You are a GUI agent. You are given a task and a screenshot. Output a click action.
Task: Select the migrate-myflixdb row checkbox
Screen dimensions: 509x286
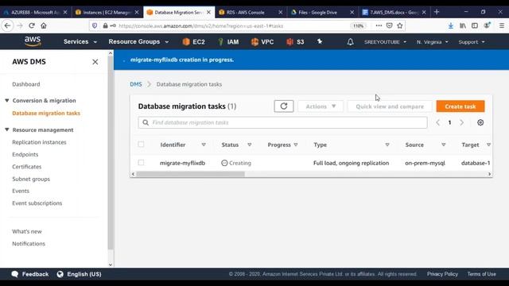[141, 162]
